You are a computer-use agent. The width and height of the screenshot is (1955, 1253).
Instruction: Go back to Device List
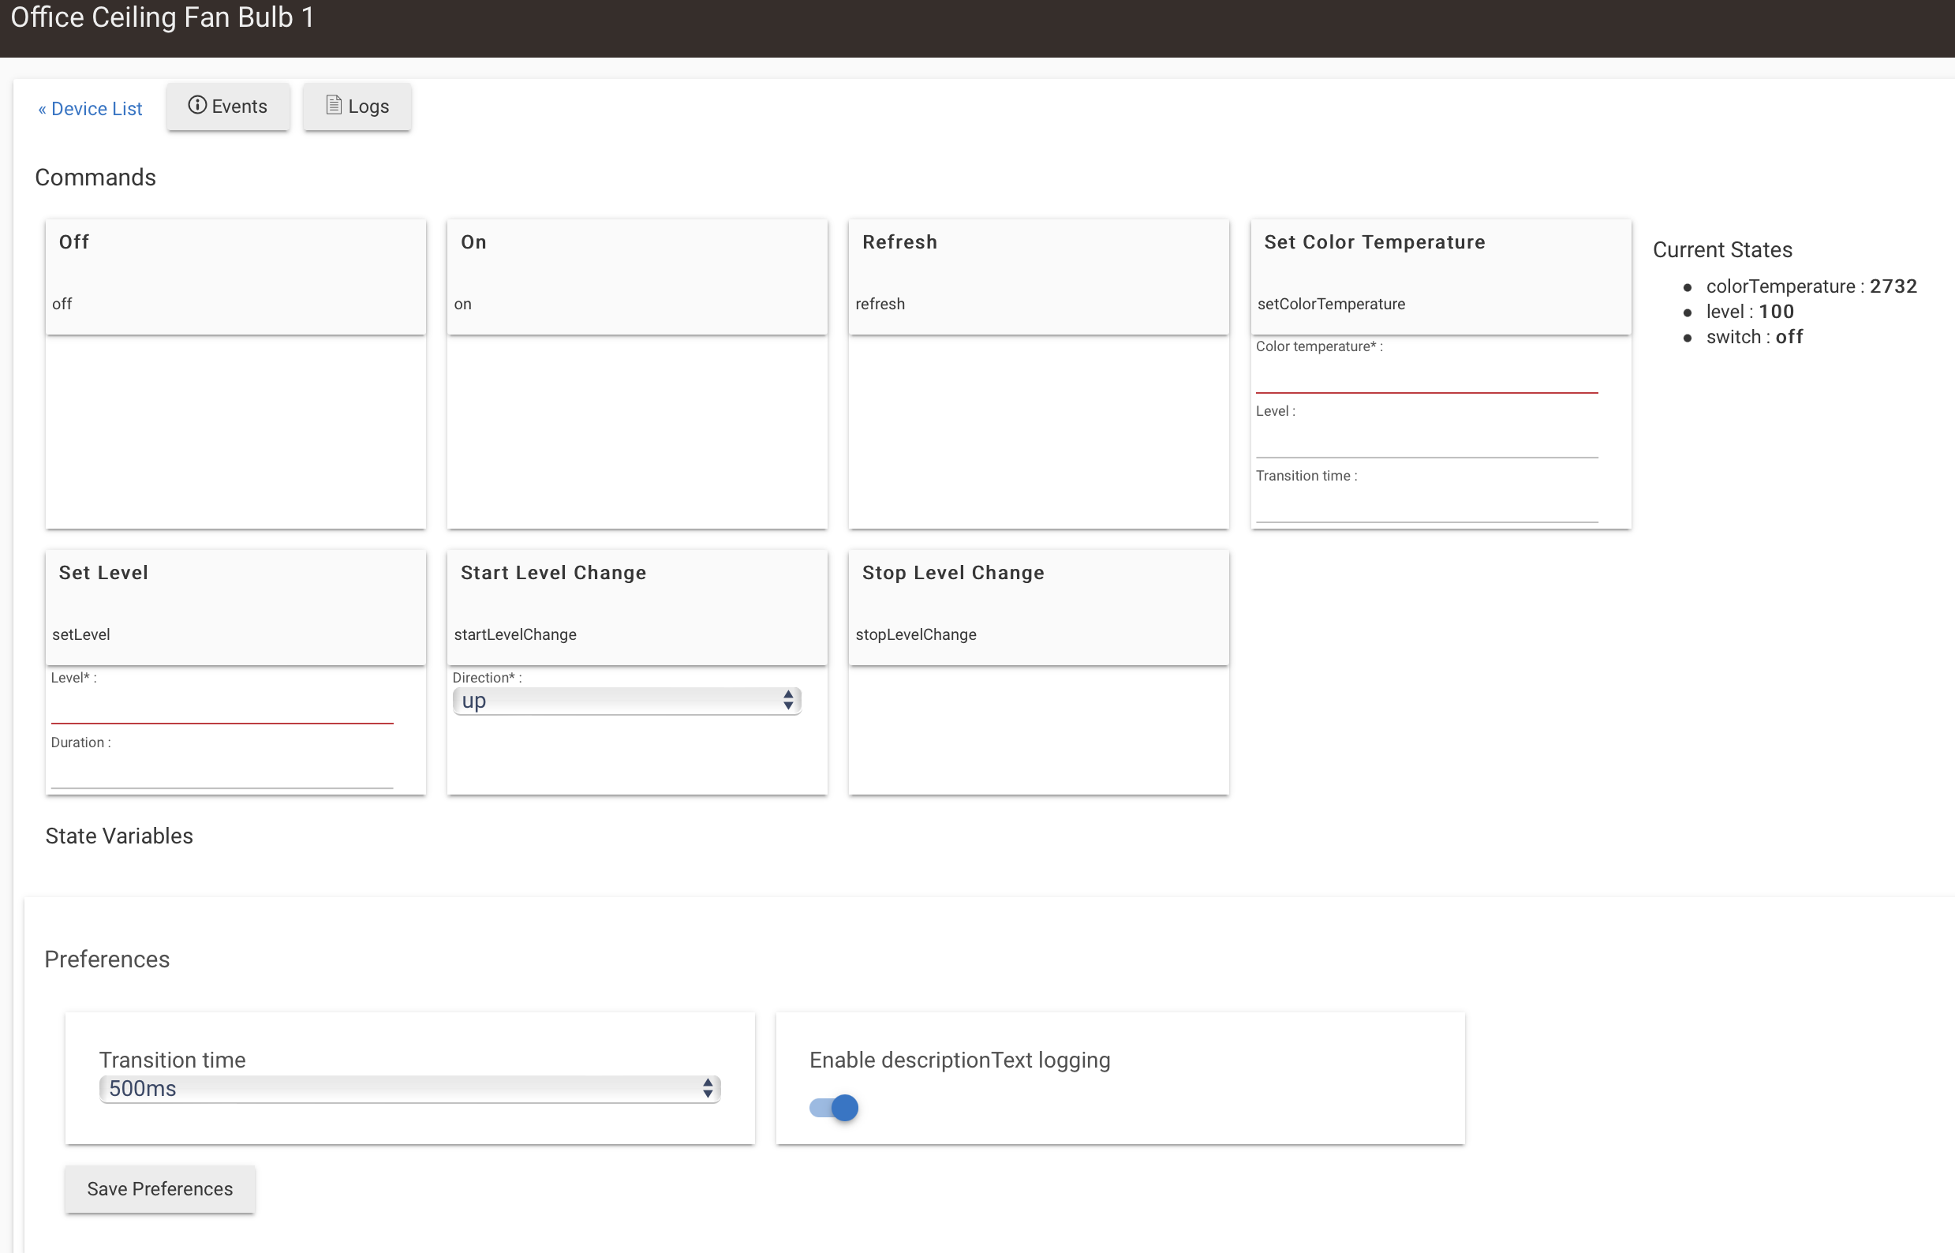pyautogui.click(x=90, y=108)
